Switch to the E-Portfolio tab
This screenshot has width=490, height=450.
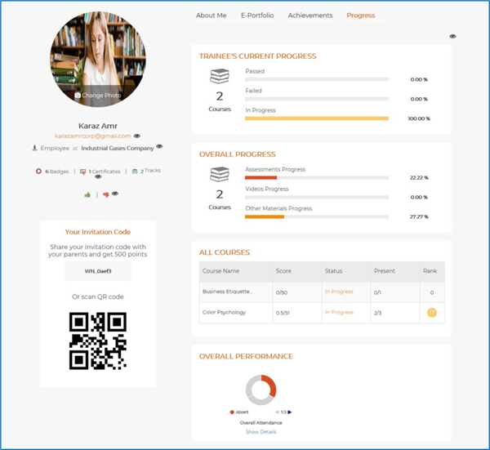click(257, 16)
